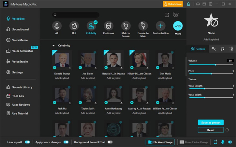
Task: Add keybind for William Clinton voice
Action: tap(165, 113)
